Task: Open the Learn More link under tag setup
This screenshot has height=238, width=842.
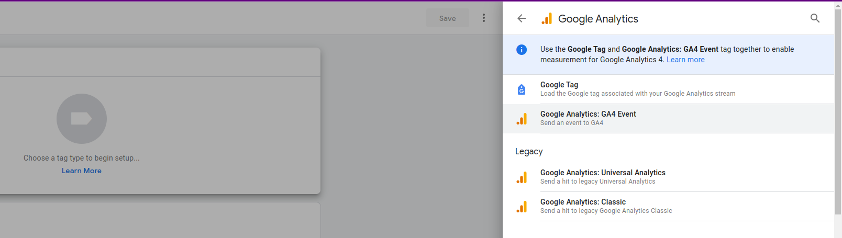Action: [82, 171]
